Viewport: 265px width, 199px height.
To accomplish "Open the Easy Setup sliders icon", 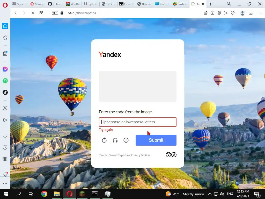I will click(x=260, y=13).
